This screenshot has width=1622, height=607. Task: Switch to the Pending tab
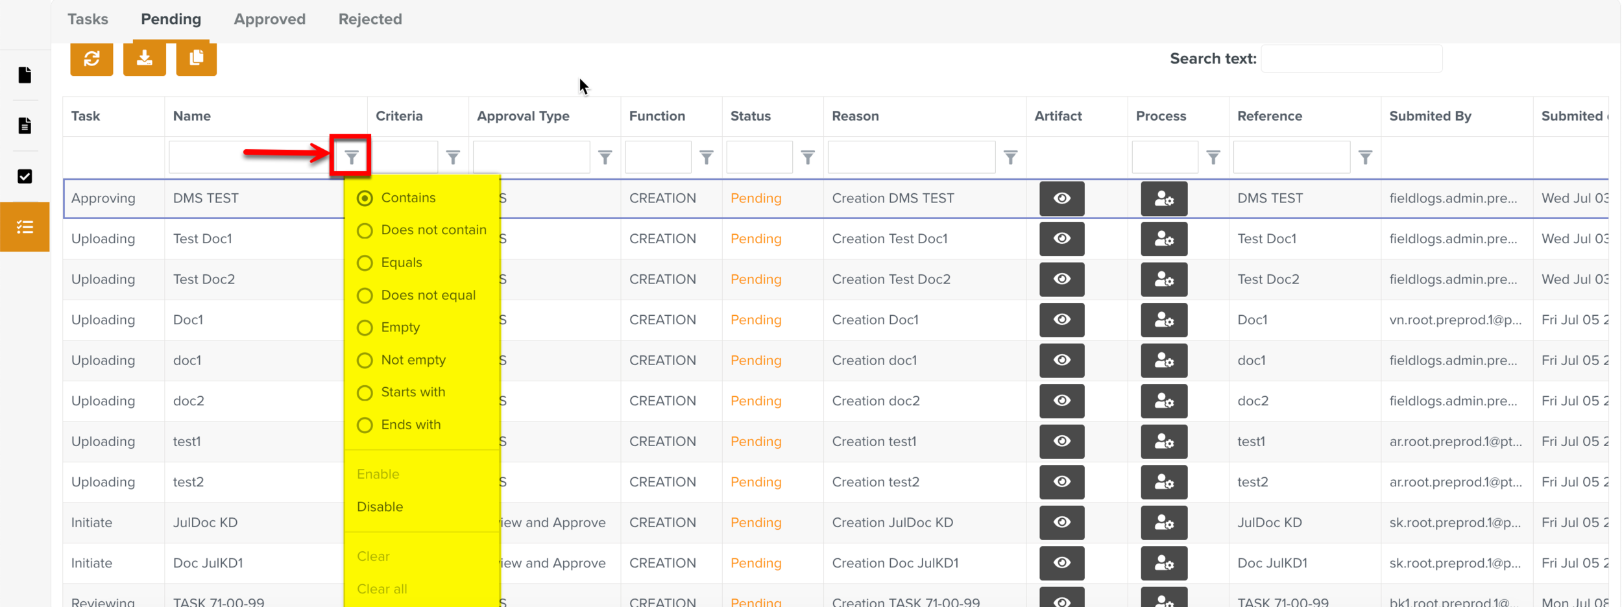coord(171,19)
